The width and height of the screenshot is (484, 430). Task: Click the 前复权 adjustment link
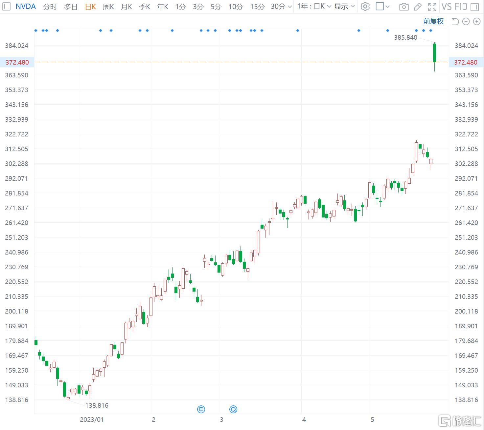[x=433, y=21]
